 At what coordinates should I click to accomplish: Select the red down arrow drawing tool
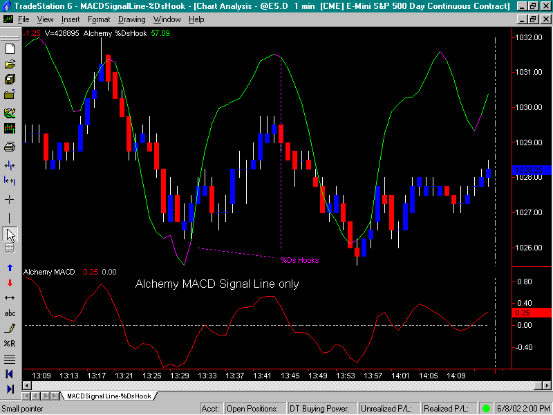point(10,283)
